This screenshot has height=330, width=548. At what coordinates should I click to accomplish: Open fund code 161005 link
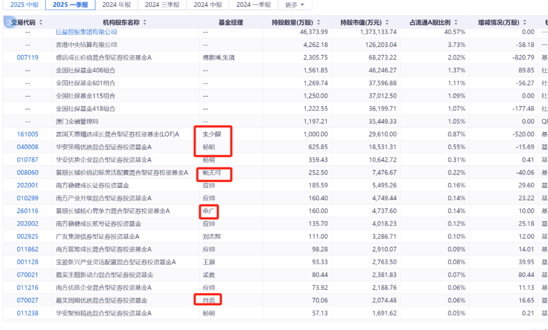[27, 134]
